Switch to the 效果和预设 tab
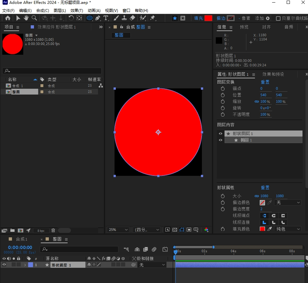The image size is (308, 283). [273, 74]
